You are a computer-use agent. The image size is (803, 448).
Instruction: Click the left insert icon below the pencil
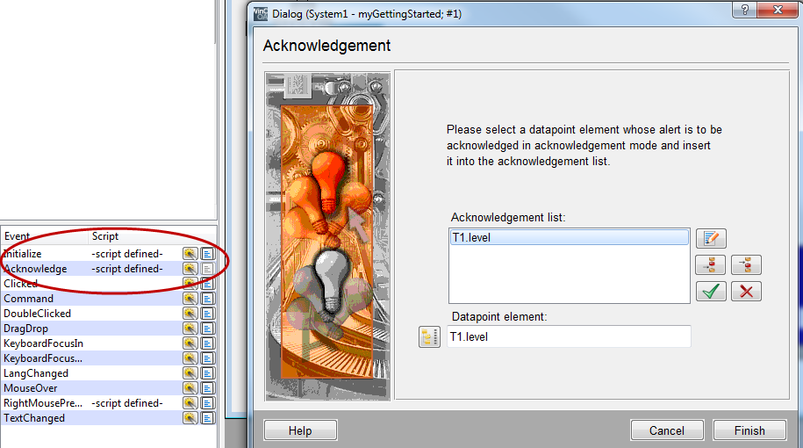[711, 265]
